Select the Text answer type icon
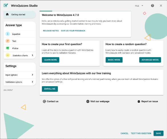 [x=8, y=41]
